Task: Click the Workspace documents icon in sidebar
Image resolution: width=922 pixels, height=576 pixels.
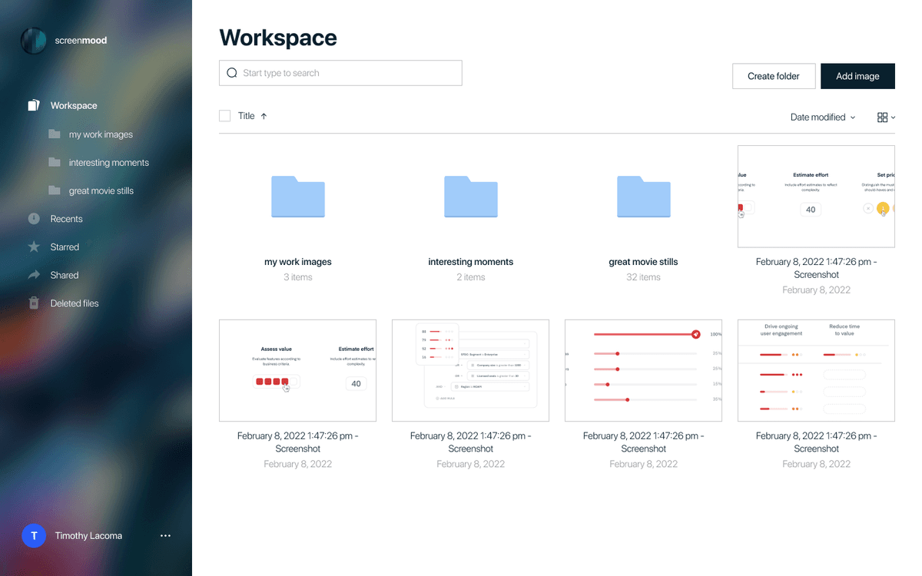Action: tap(34, 105)
